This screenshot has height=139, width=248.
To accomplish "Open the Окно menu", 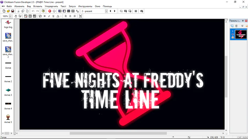I will coord(98,6).
